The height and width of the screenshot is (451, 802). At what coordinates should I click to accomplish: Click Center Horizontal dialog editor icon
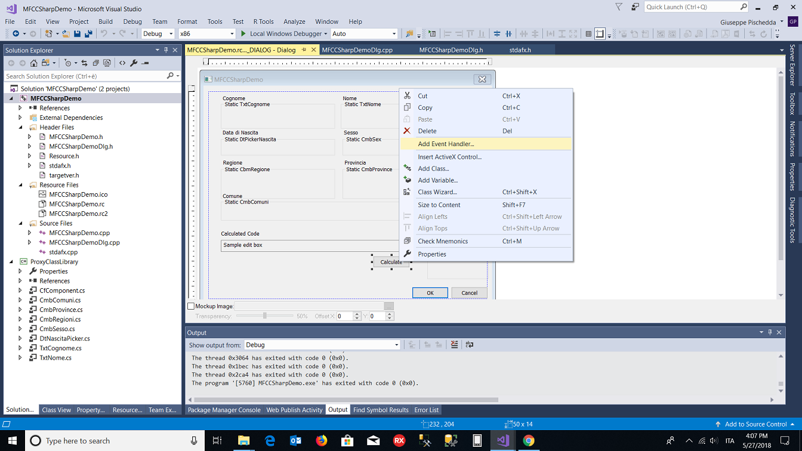508,34
